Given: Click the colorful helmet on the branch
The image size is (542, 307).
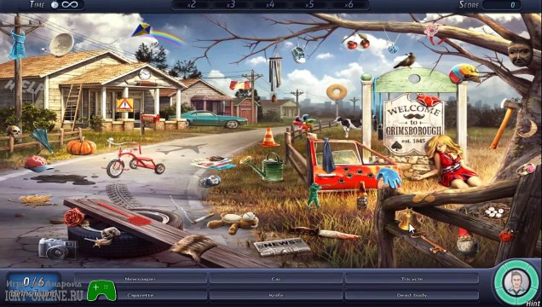Looking at the screenshot, I should pos(464,73).
